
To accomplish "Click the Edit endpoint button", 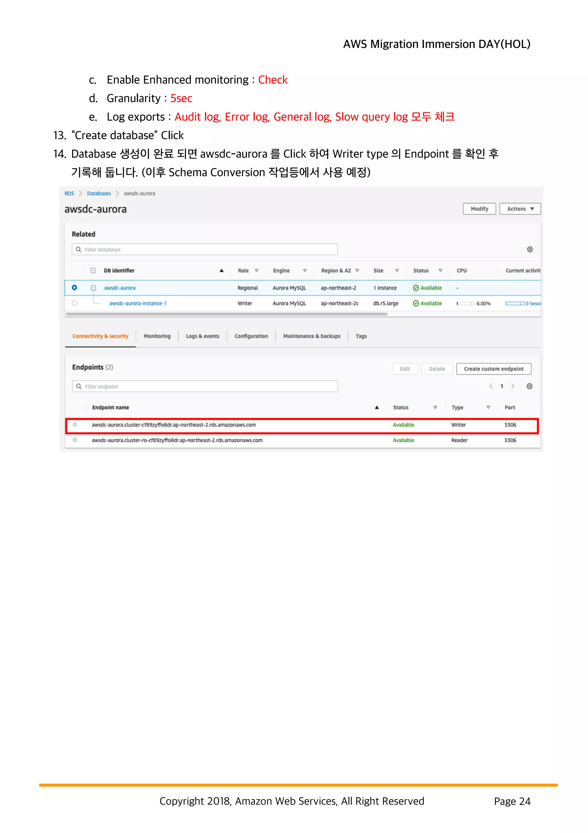I will (x=405, y=368).
